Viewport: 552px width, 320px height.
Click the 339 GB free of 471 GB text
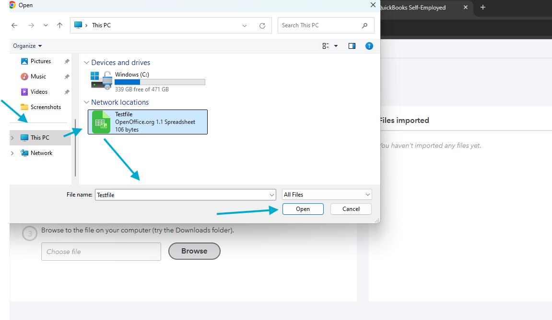(x=142, y=89)
